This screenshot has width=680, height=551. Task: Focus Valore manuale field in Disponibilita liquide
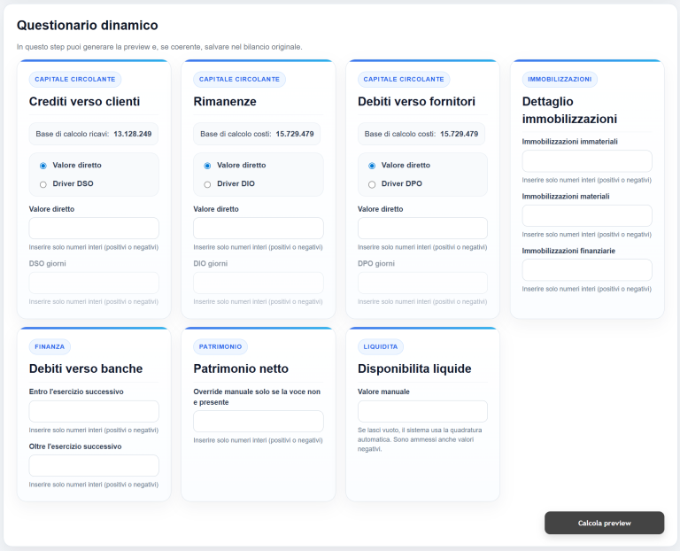point(422,411)
